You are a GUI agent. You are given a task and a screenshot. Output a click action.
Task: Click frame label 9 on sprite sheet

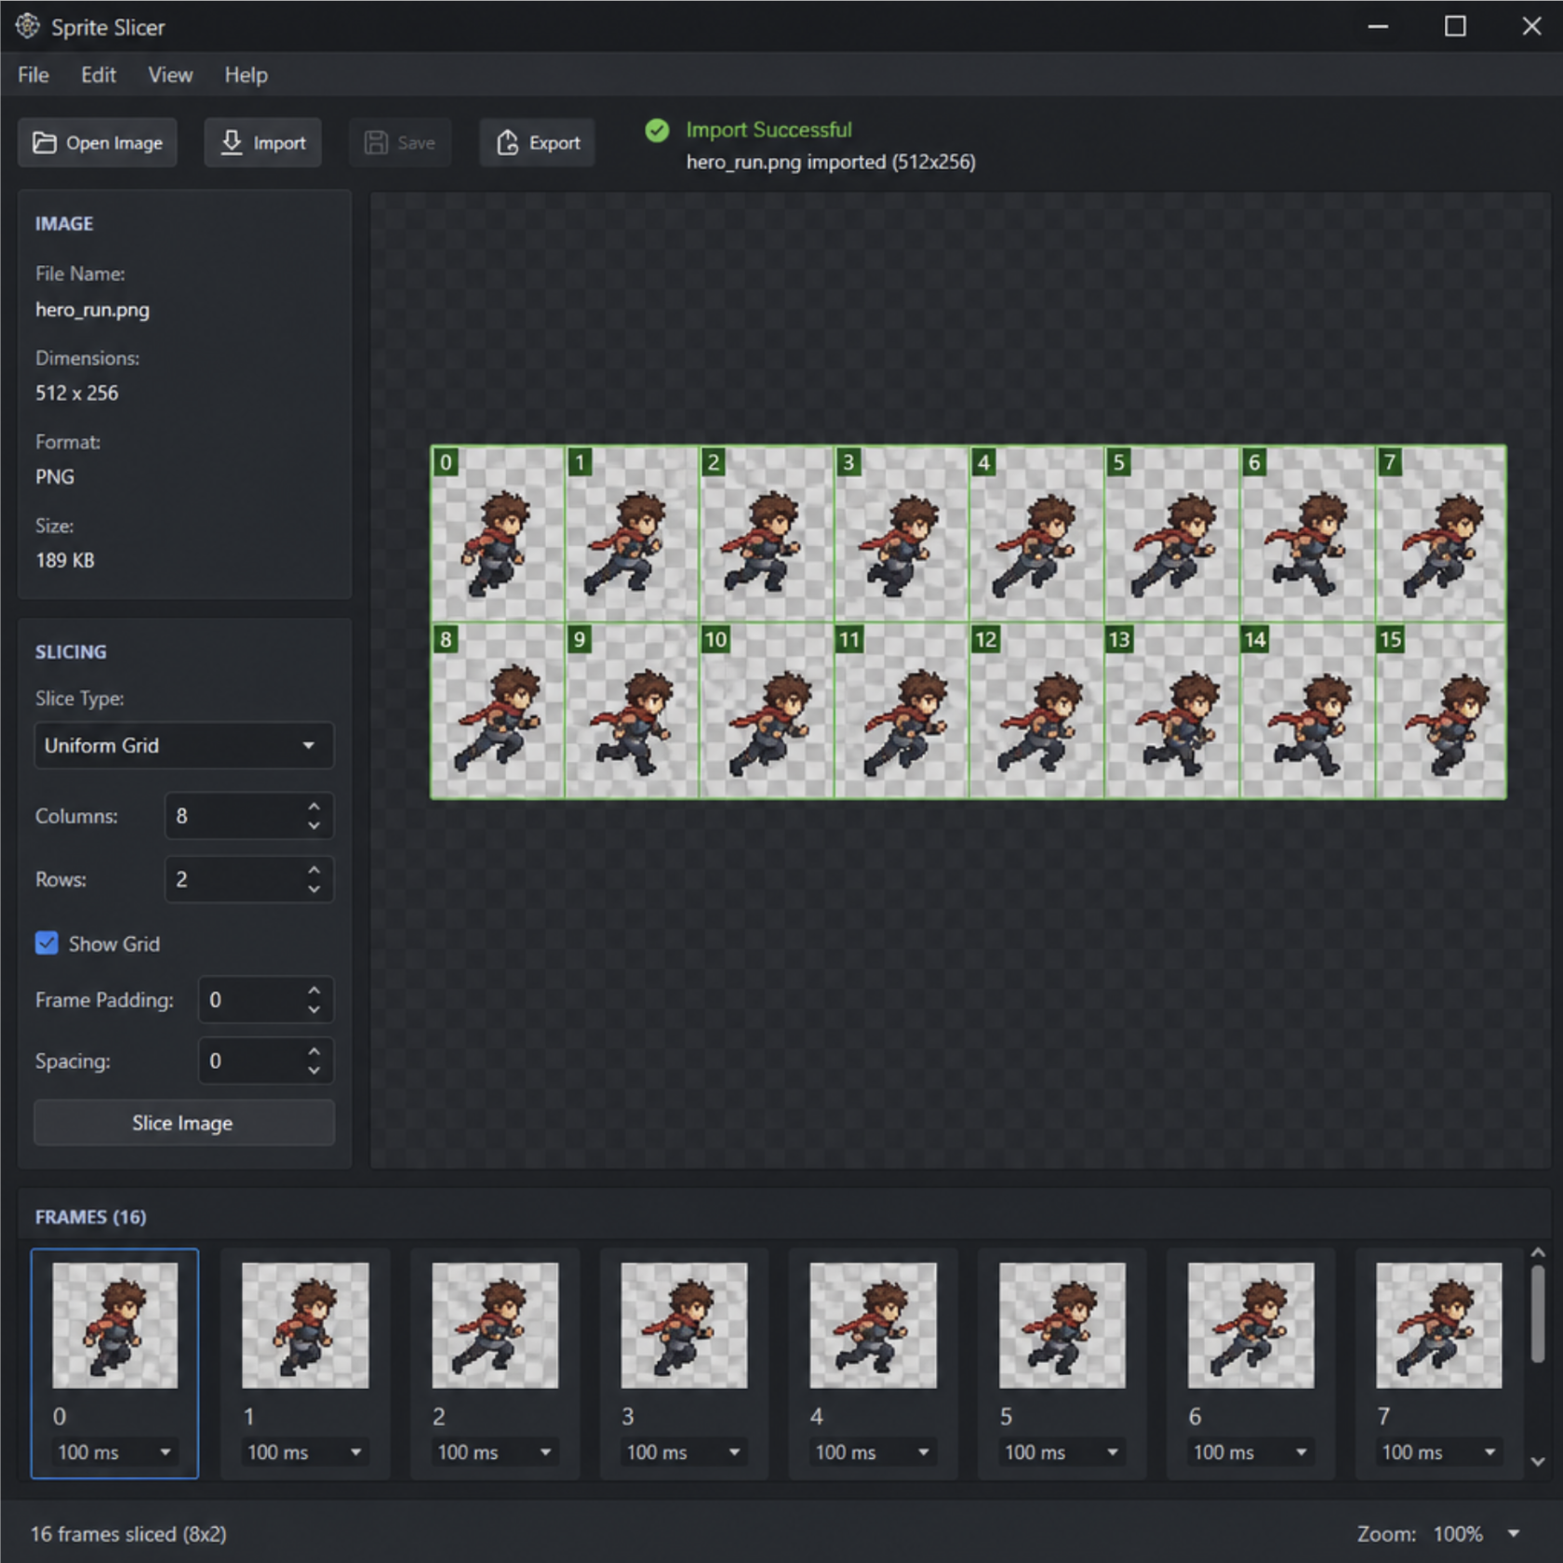(x=580, y=639)
